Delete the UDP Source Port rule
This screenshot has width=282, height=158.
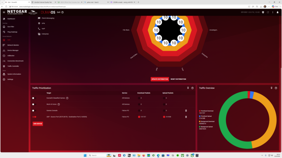[x=186, y=117]
